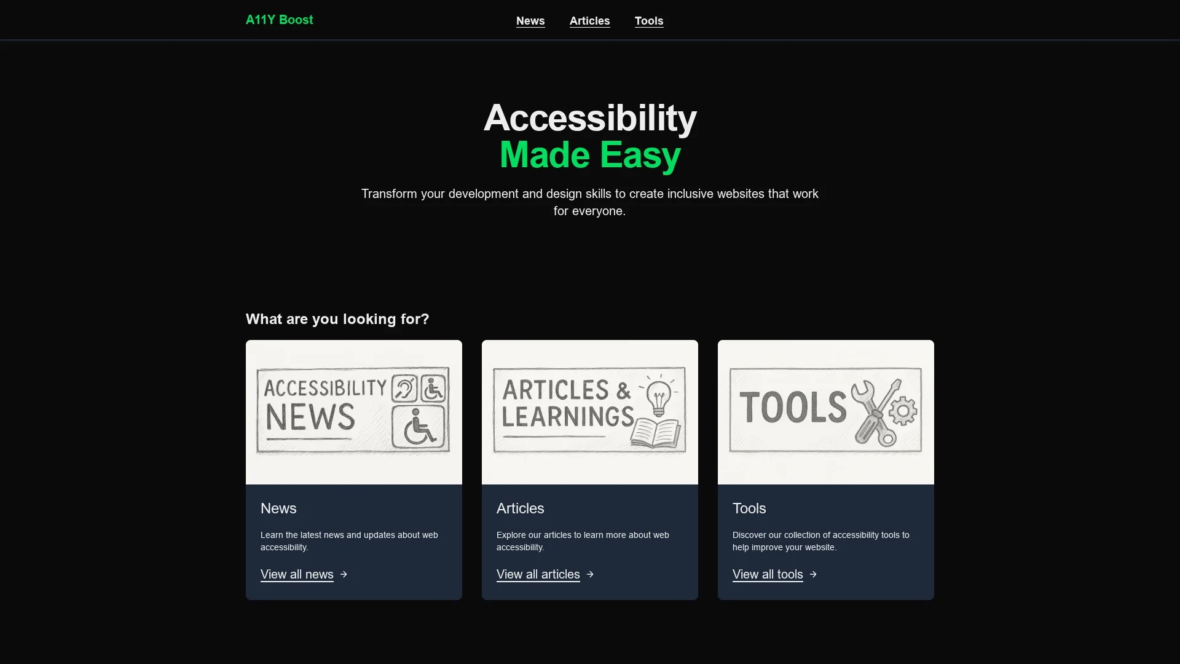The height and width of the screenshot is (664, 1180).
Task: Click the 'What are you looking for?' heading
Action: (337, 319)
